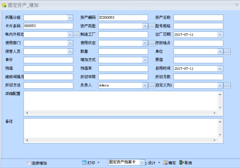Open the 出厂日期 date picker dropdown

pos(220,34)
